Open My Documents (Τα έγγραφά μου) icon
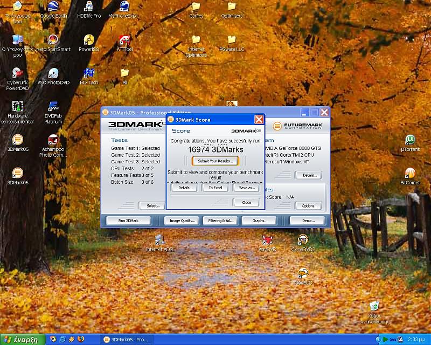The height and width of the screenshot is (345, 431). point(17,12)
